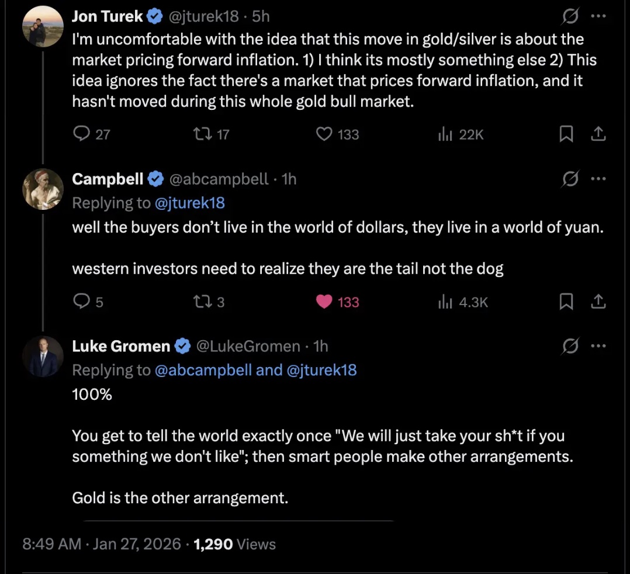Expand more options on Campbell's reply
Viewport: 630px width, 574px height.
click(x=598, y=179)
